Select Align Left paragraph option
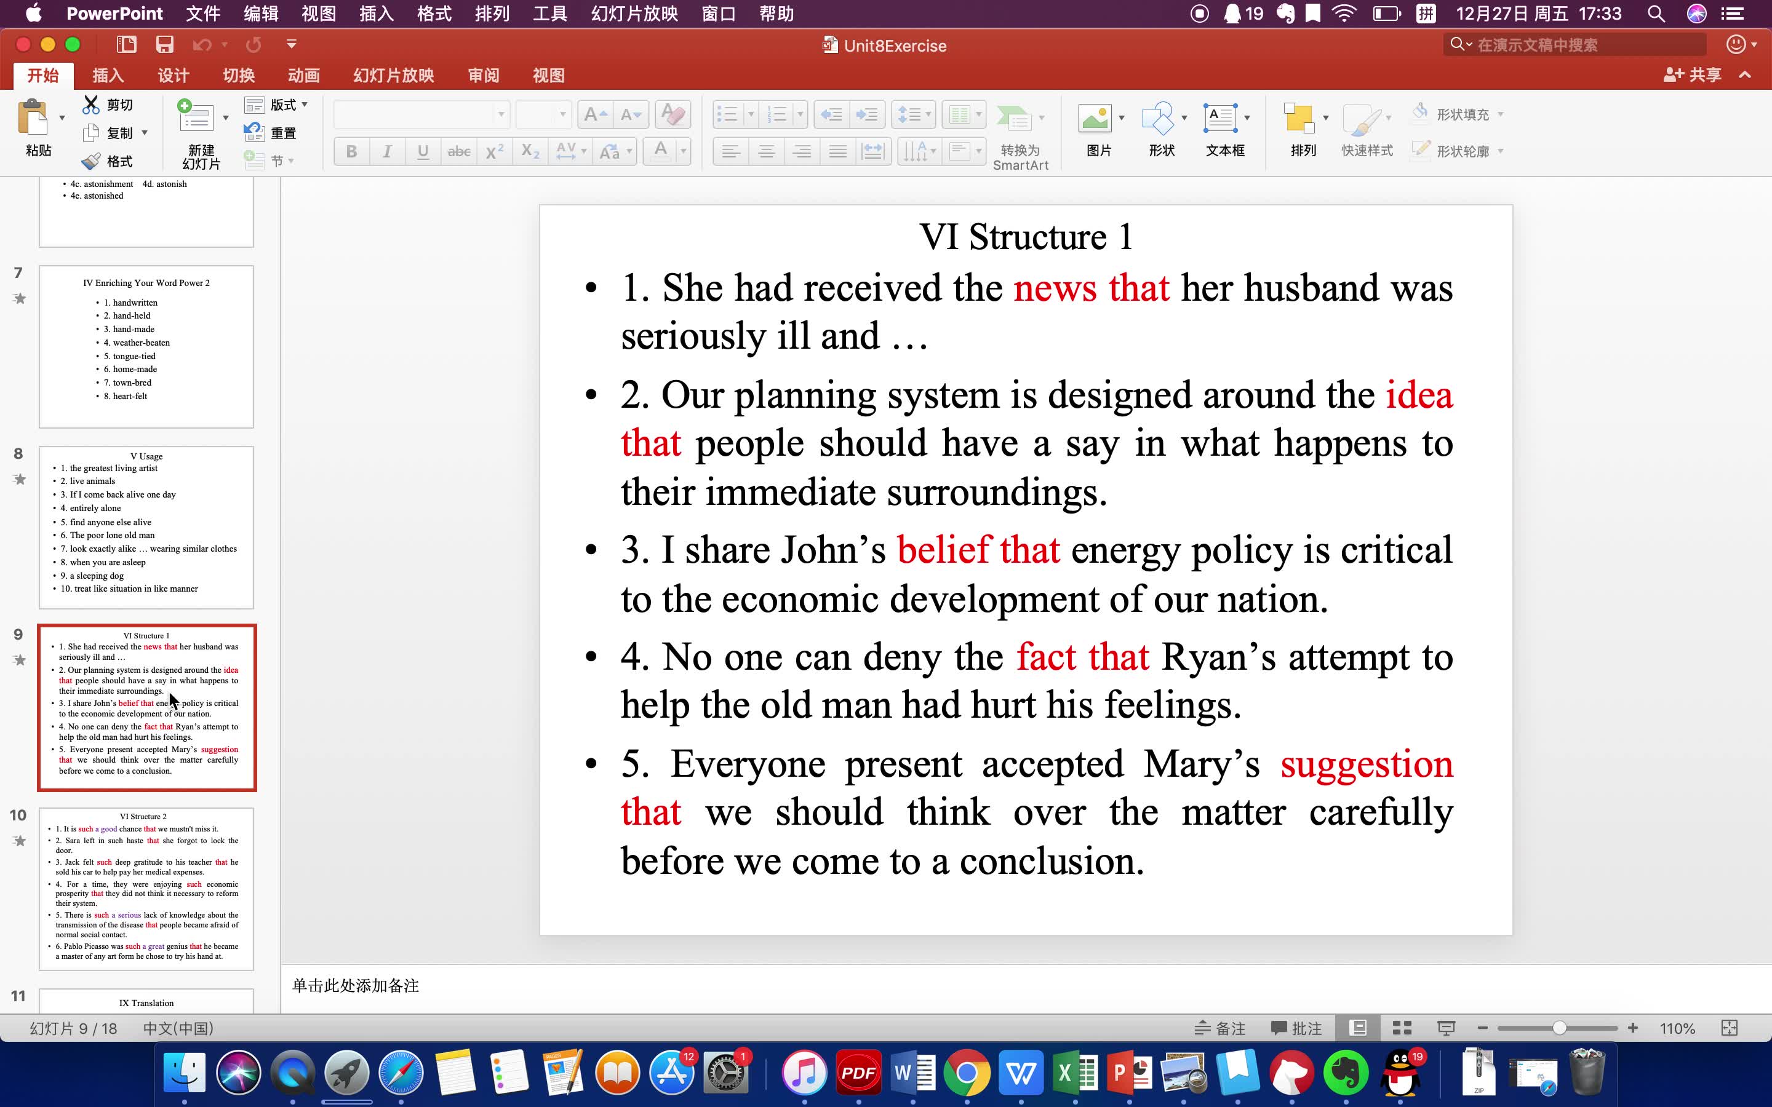The height and width of the screenshot is (1107, 1772). point(730,151)
